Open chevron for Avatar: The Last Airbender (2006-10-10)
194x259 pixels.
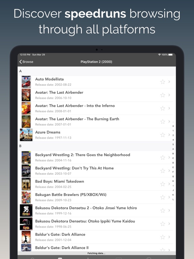tap(169, 95)
